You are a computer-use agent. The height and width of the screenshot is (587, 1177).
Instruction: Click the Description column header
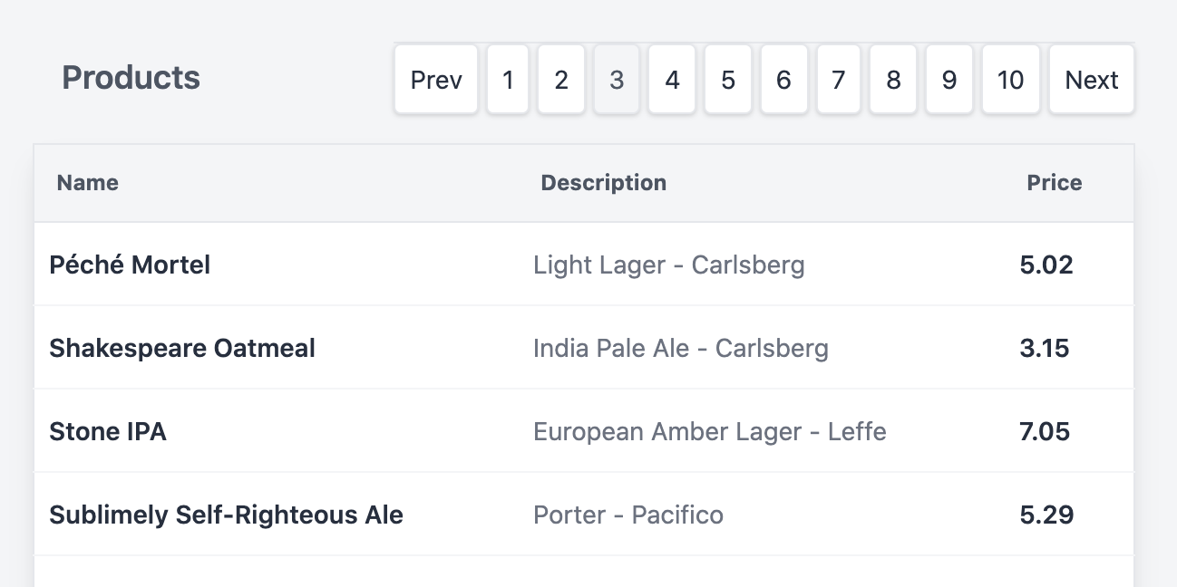click(604, 183)
